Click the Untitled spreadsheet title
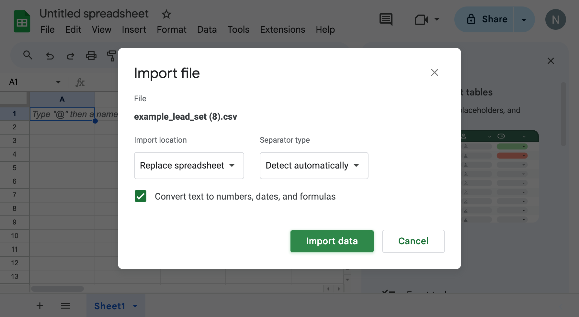The width and height of the screenshot is (579, 317). click(x=94, y=14)
